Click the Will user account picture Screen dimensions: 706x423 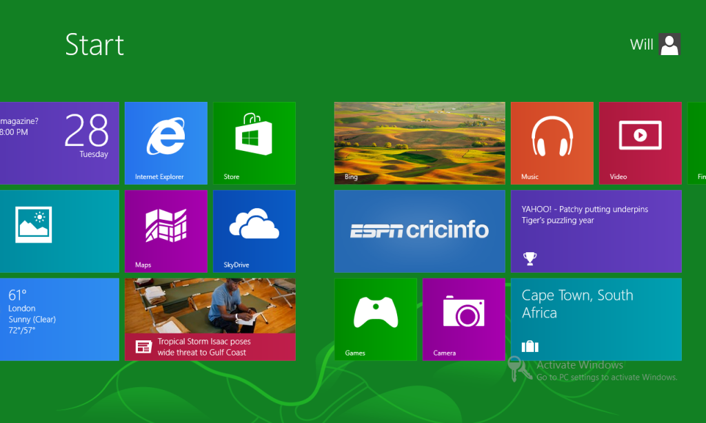(669, 45)
